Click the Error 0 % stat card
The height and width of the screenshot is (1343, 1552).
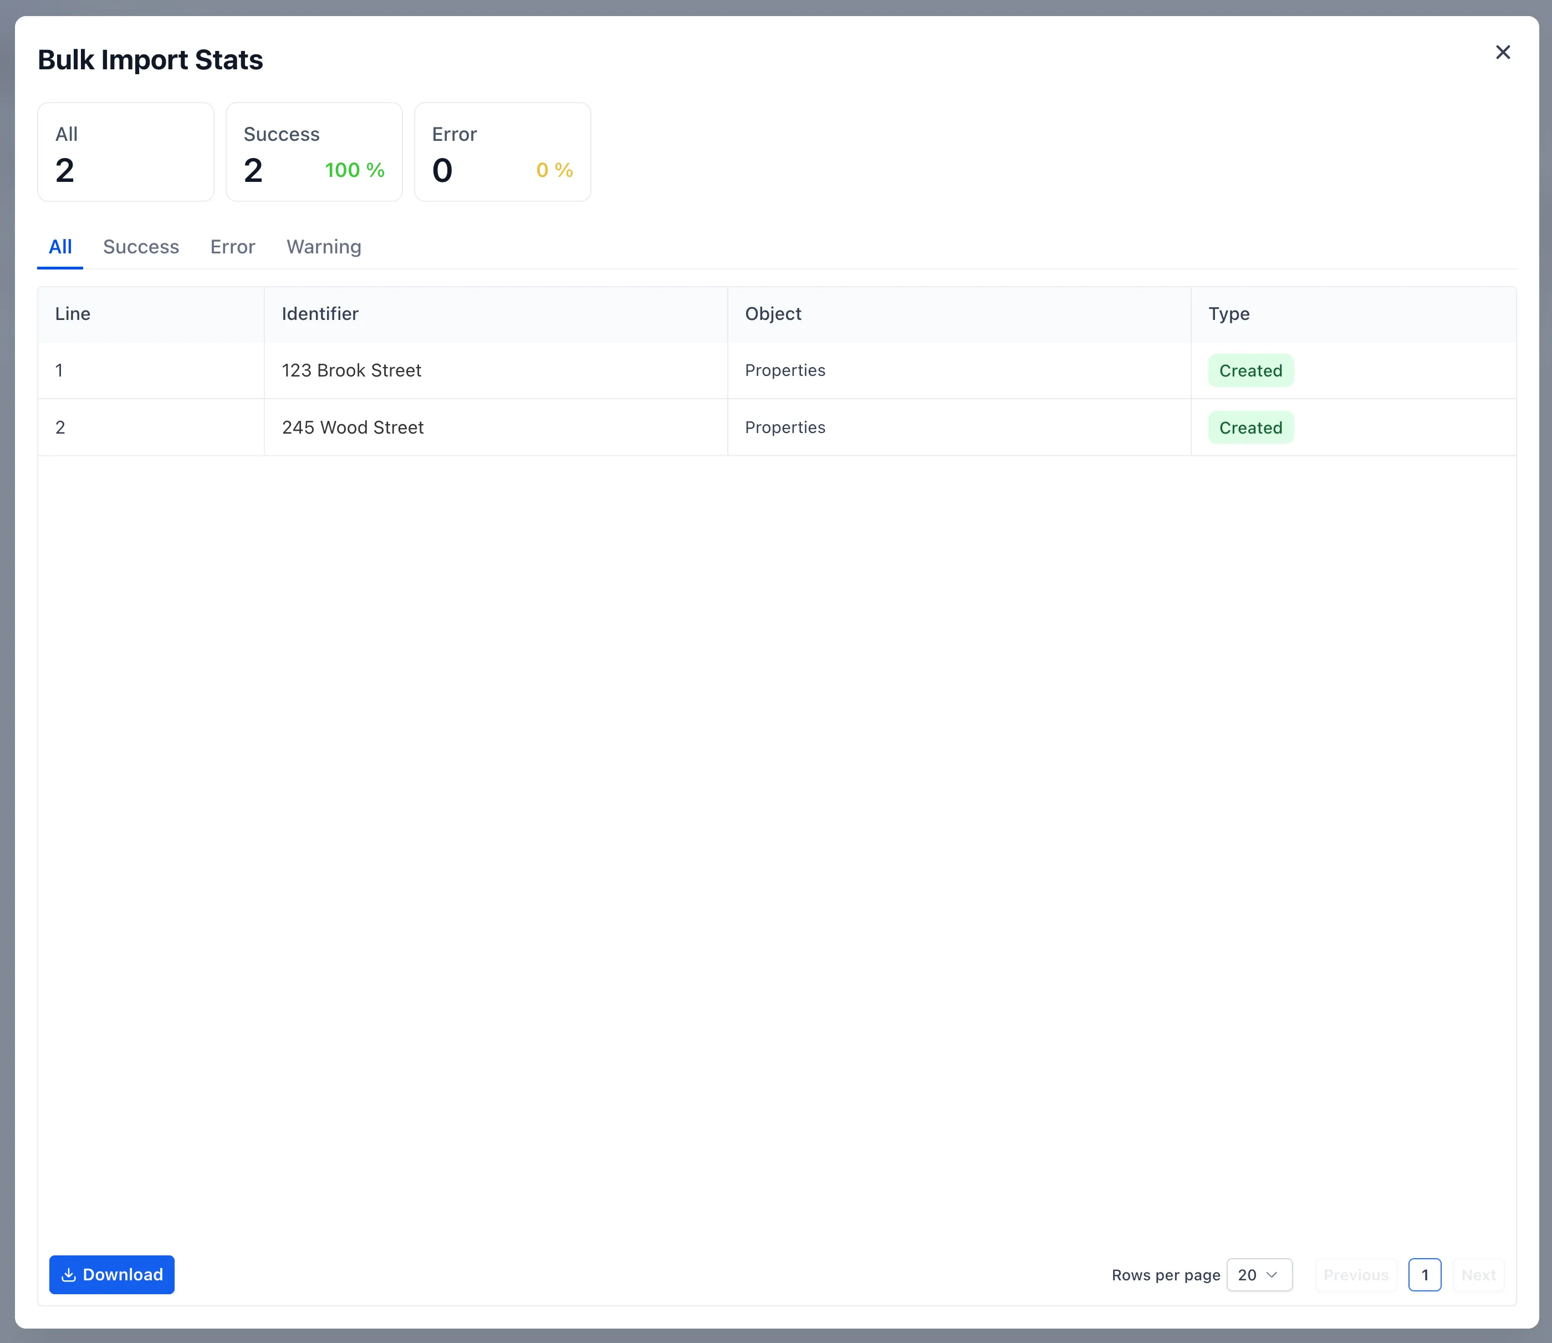[502, 151]
